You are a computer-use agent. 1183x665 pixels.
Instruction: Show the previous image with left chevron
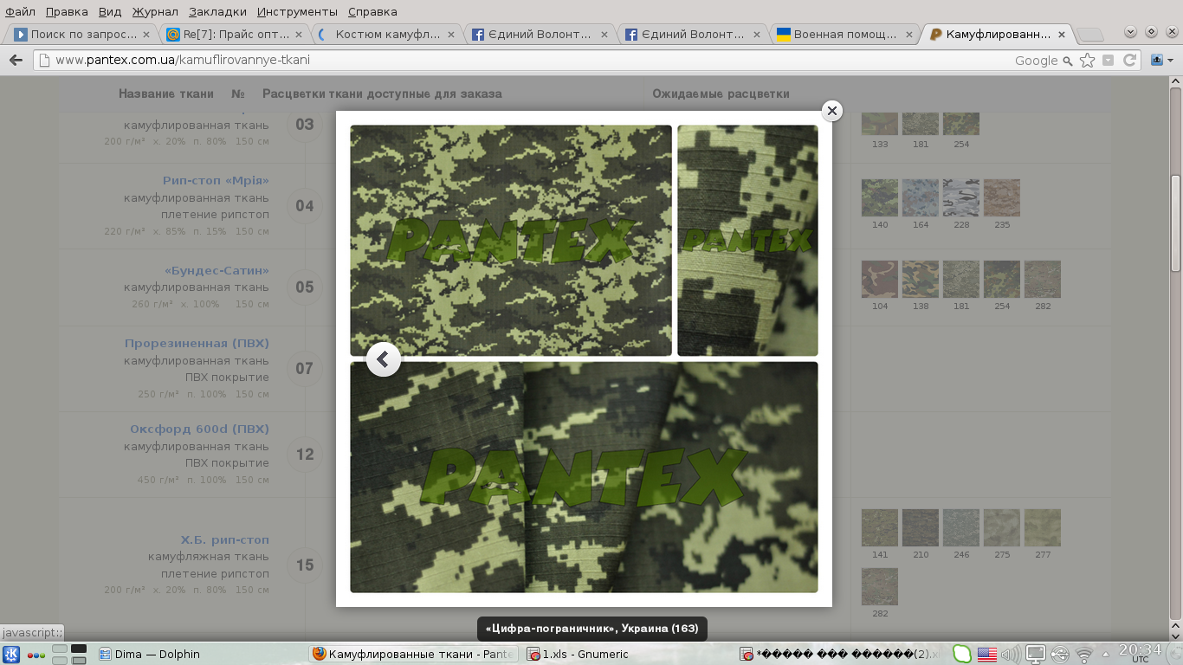tap(383, 359)
